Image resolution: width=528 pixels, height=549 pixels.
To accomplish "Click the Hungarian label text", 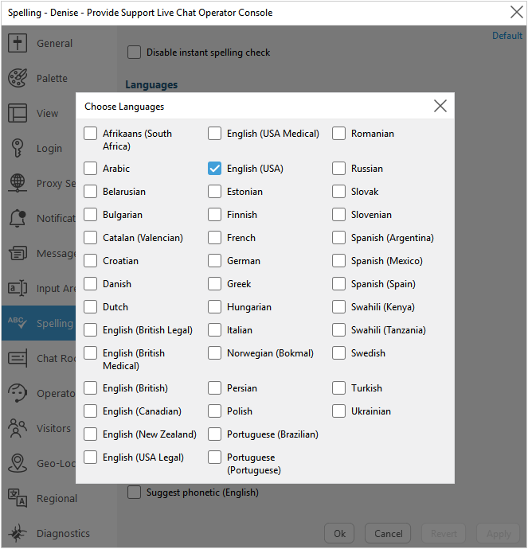I will click(249, 307).
